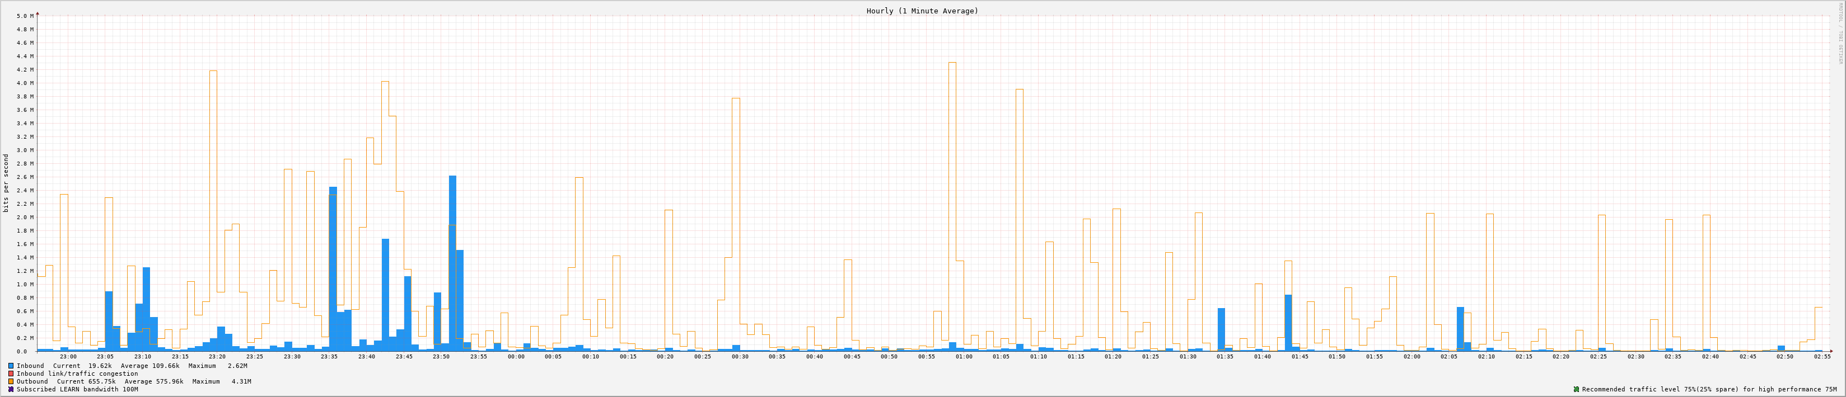Click the red arrow ending the time axis

[x=1831, y=351]
